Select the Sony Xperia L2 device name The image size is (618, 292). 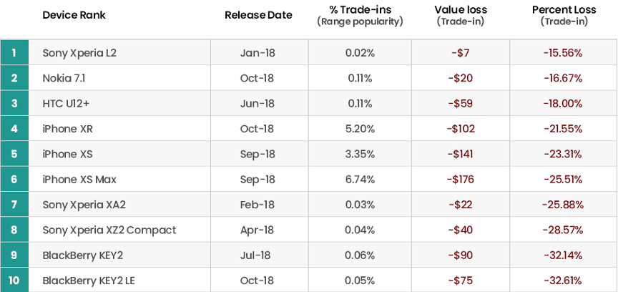[x=79, y=52]
